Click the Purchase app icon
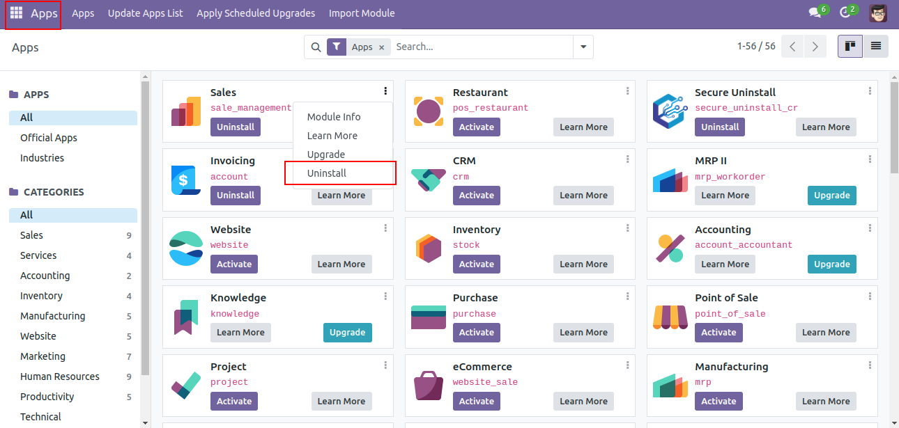This screenshot has height=428, width=899. tap(428, 317)
